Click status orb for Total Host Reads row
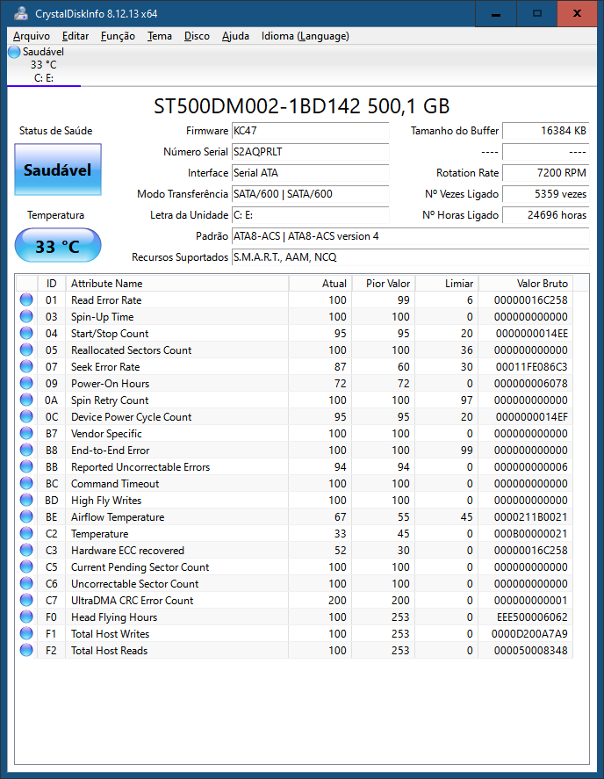604x779 pixels. pyautogui.click(x=26, y=650)
